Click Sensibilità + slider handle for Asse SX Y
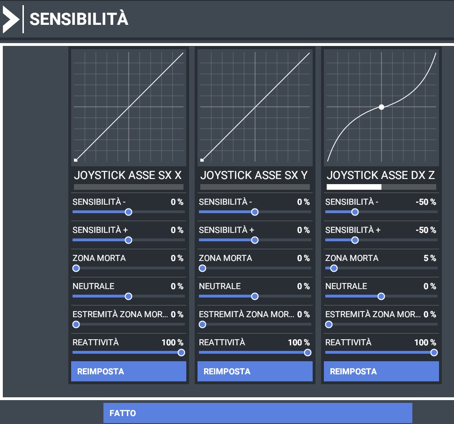Viewport: 454px width, 424px height. [x=255, y=240]
